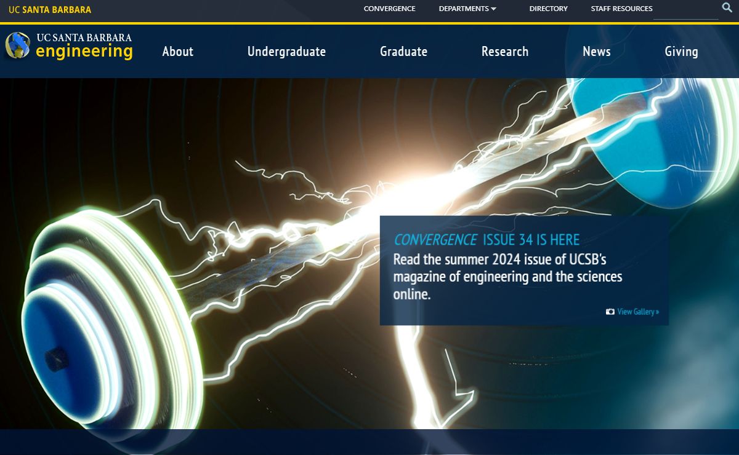Open the About menu
The image size is (739, 455).
coord(178,52)
